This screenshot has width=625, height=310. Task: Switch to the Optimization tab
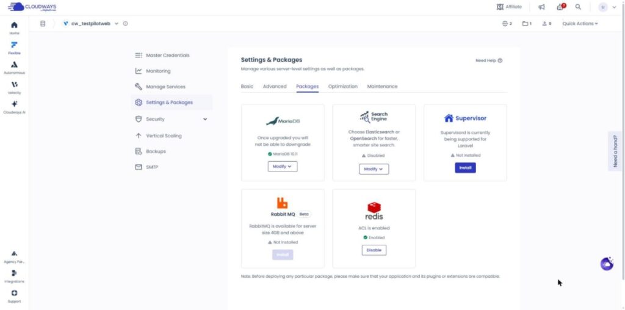(x=343, y=86)
